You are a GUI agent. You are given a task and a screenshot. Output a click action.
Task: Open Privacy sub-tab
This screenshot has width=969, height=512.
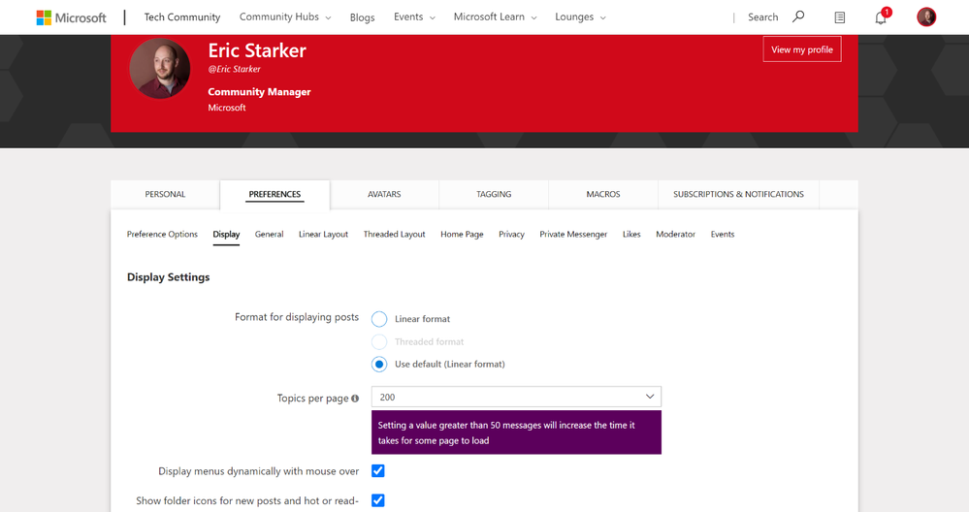point(511,234)
